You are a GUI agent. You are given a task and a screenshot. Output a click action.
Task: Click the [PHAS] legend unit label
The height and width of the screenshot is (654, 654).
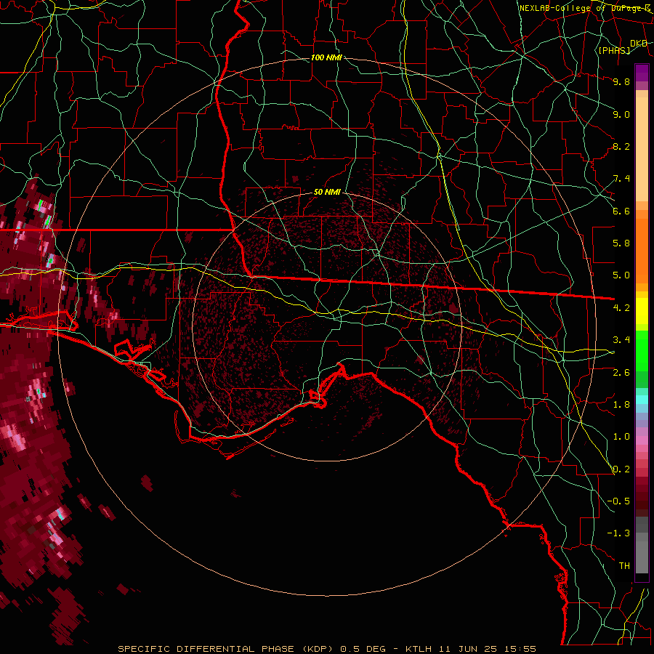(614, 50)
